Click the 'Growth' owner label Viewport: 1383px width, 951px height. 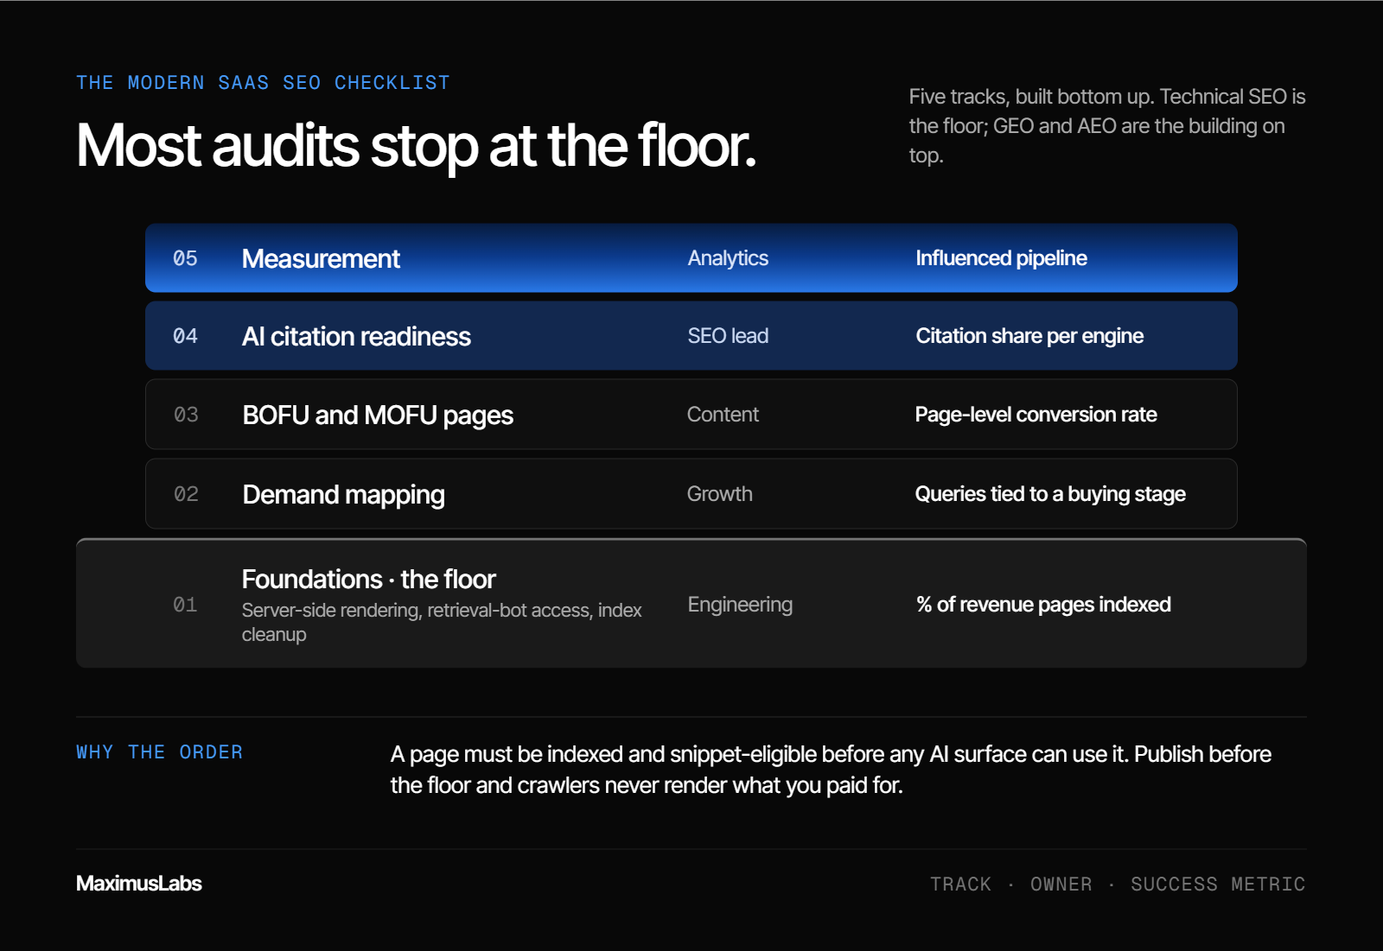[719, 494]
